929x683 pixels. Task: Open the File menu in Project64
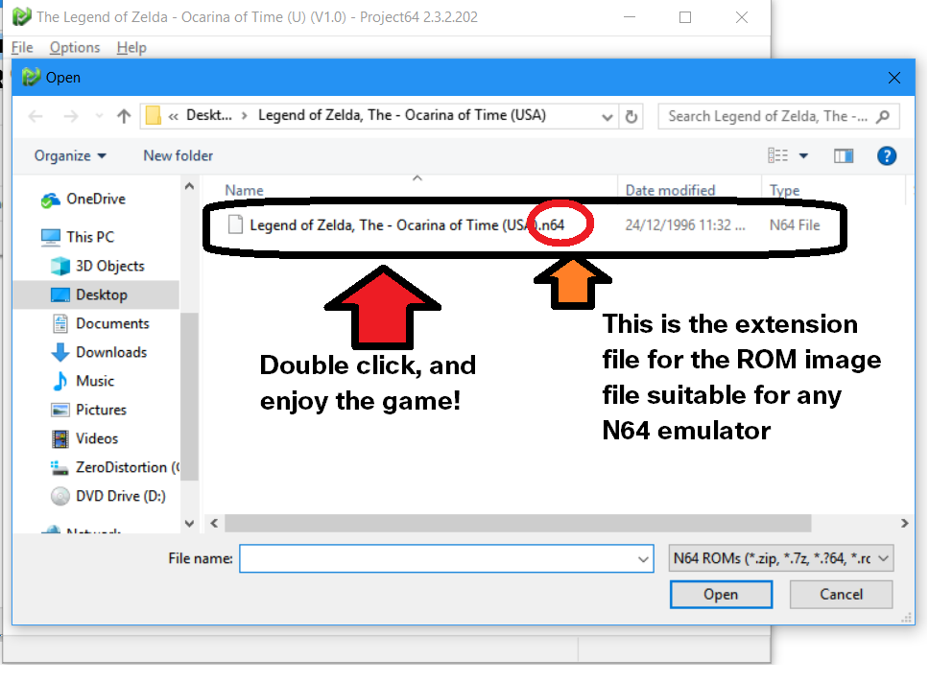21,47
